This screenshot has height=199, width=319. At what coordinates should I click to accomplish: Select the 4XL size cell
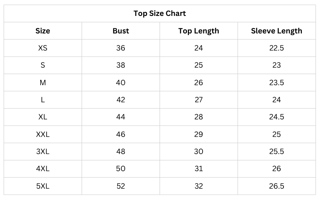coord(43,169)
